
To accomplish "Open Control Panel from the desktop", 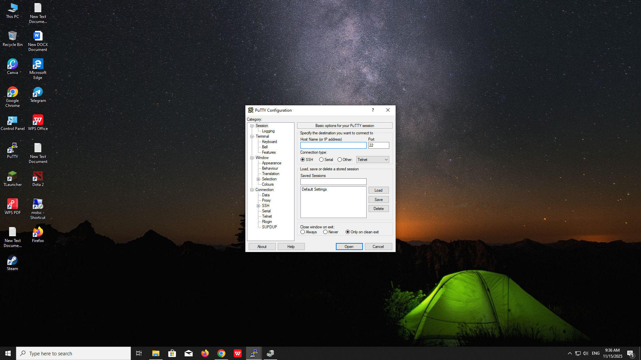I will pos(12,120).
